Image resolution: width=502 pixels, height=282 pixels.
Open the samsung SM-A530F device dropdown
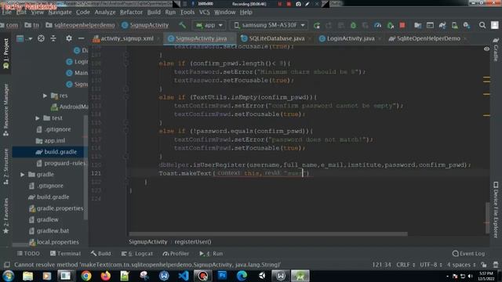tap(269, 25)
